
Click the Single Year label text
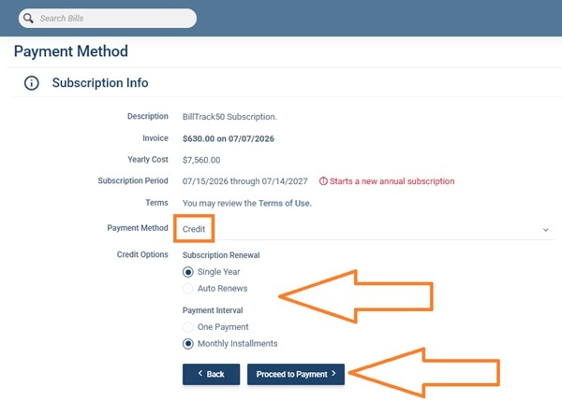click(x=218, y=272)
